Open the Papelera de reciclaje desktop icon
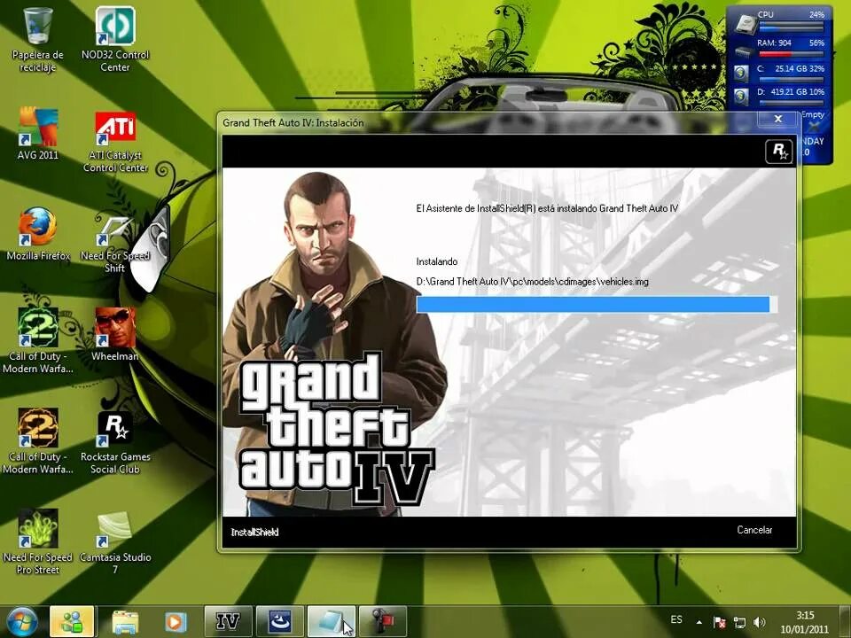Screen dimensions: 851x638 [37, 39]
